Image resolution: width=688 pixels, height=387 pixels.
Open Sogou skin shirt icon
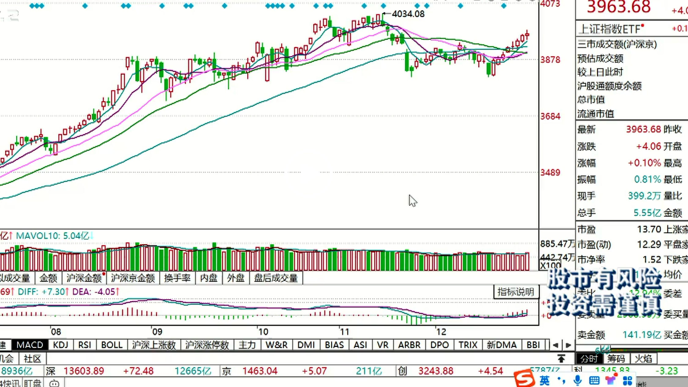coord(611,380)
